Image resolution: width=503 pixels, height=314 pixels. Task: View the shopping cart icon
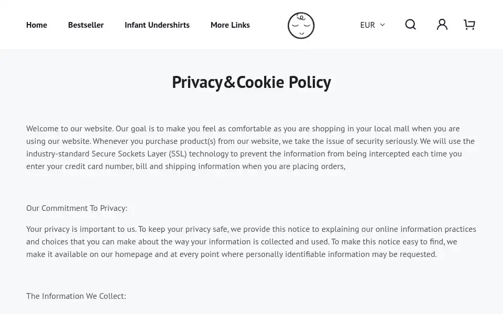point(469,25)
